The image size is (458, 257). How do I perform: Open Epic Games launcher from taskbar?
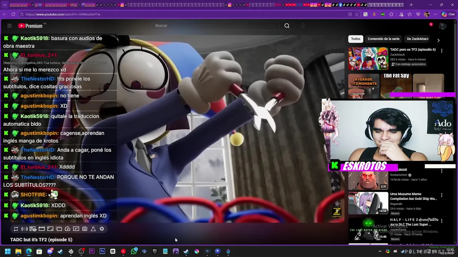pos(155,251)
